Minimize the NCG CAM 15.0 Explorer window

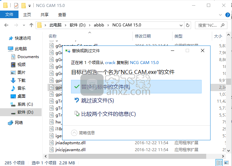pyautogui.click(x=194, y=6)
